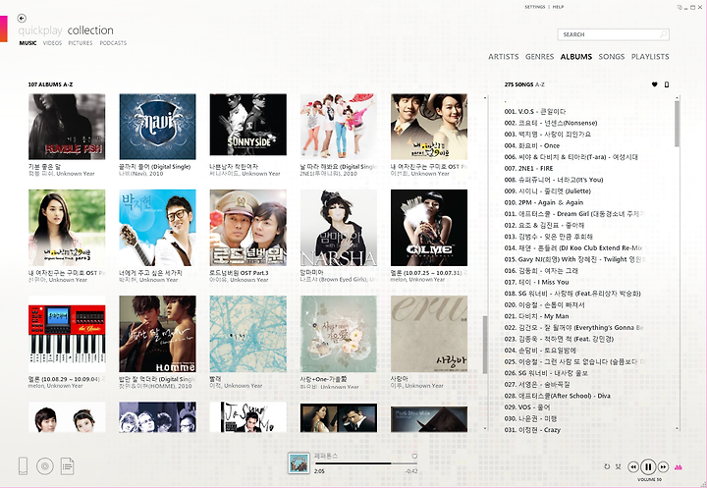This screenshot has height=488, width=707.
Task: Skip to previous track
Action: point(633,466)
